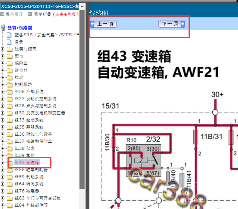Click the 组59 制动系统 folder icon

tap(9, 177)
